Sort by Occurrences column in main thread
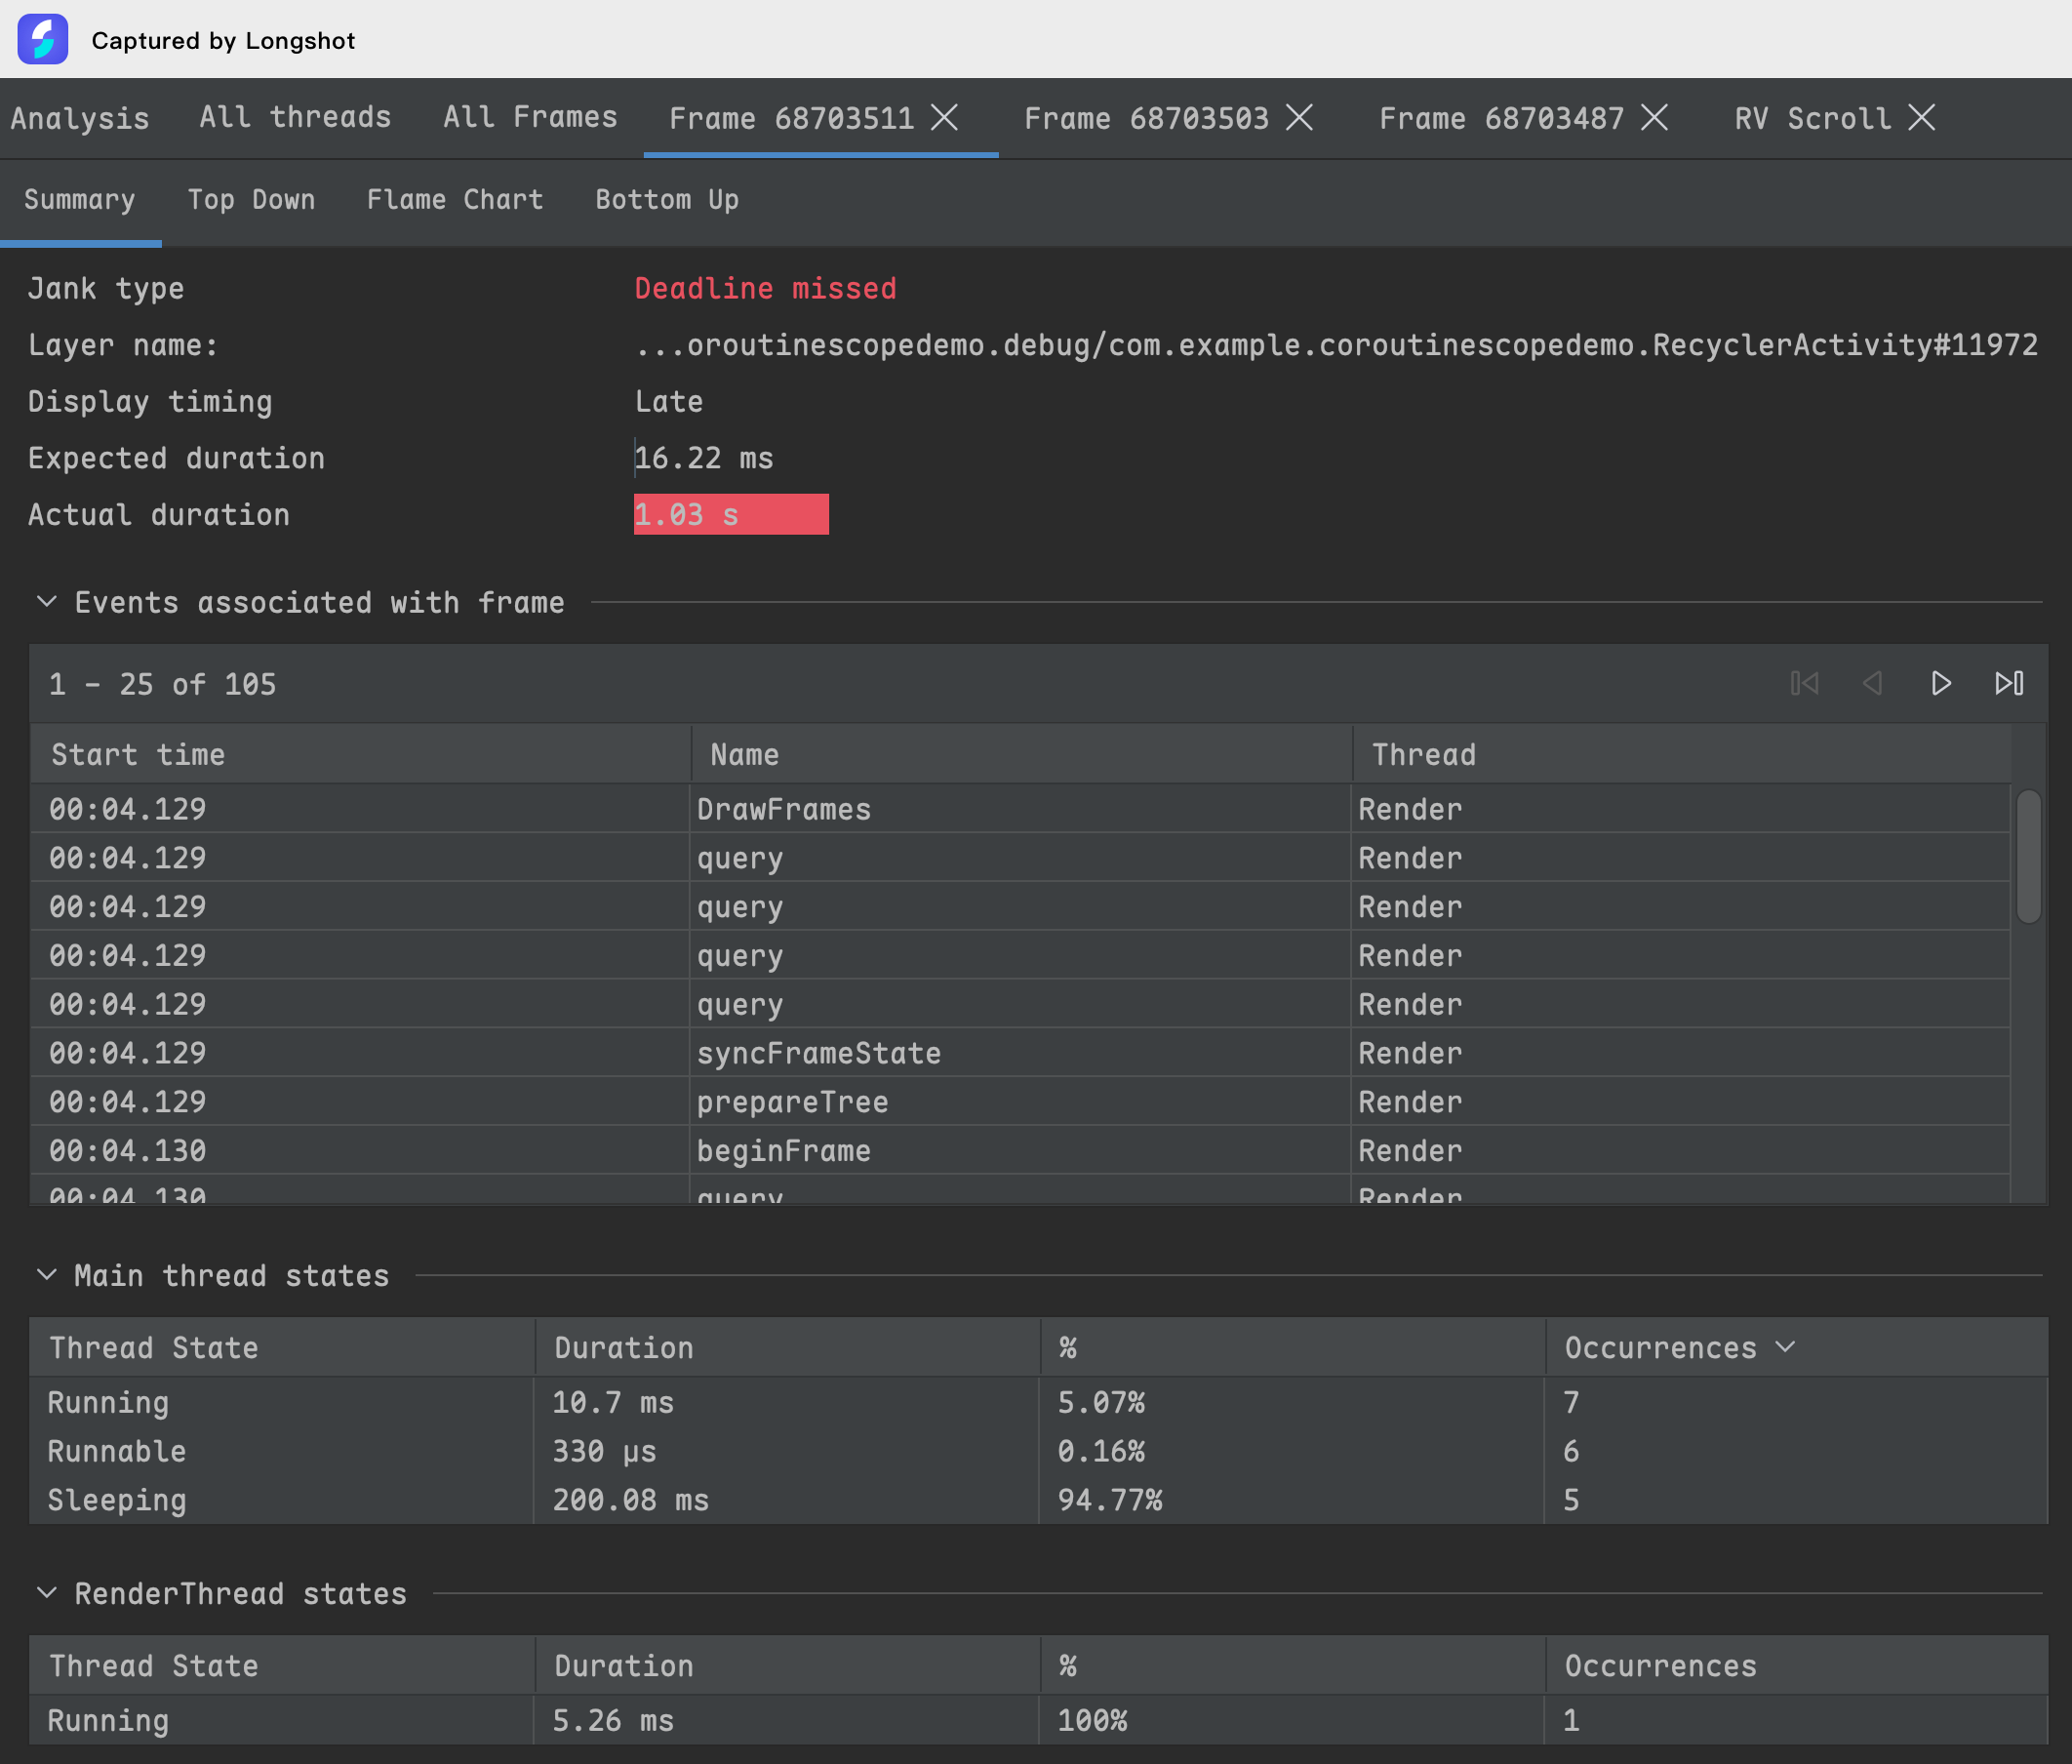This screenshot has height=1764, width=2072. (x=1660, y=1348)
